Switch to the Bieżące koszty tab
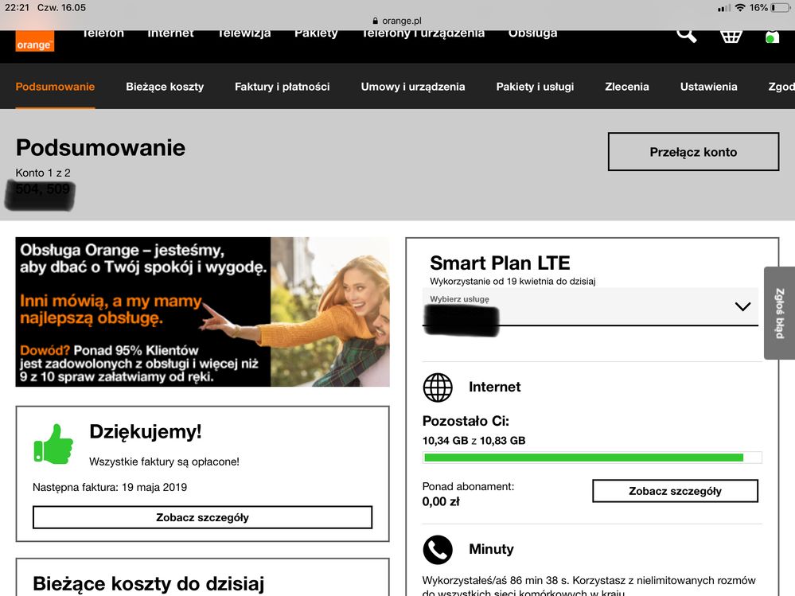 (165, 87)
